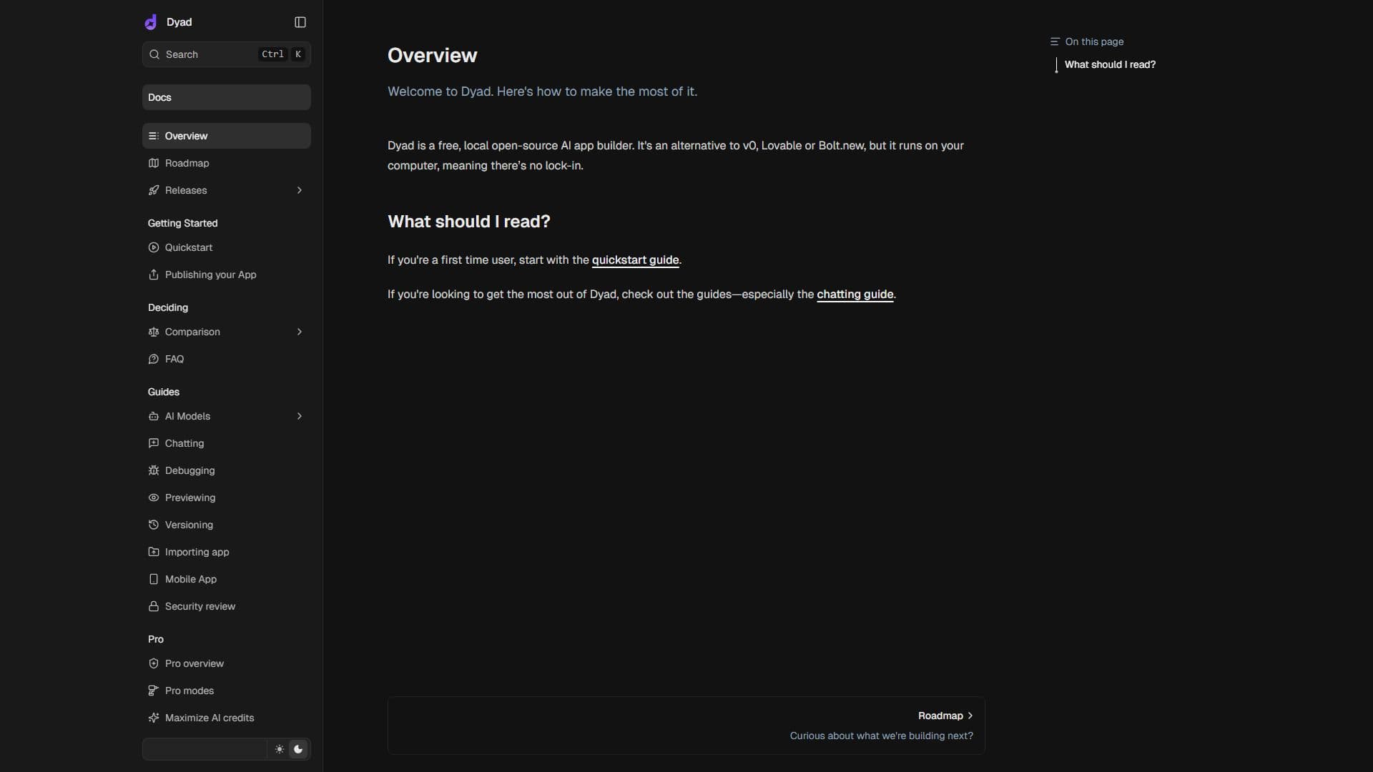Click the Dyad logo icon
The width and height of the screenshot is (1373, 772).
pyautogui.click(x=151, y=22)
